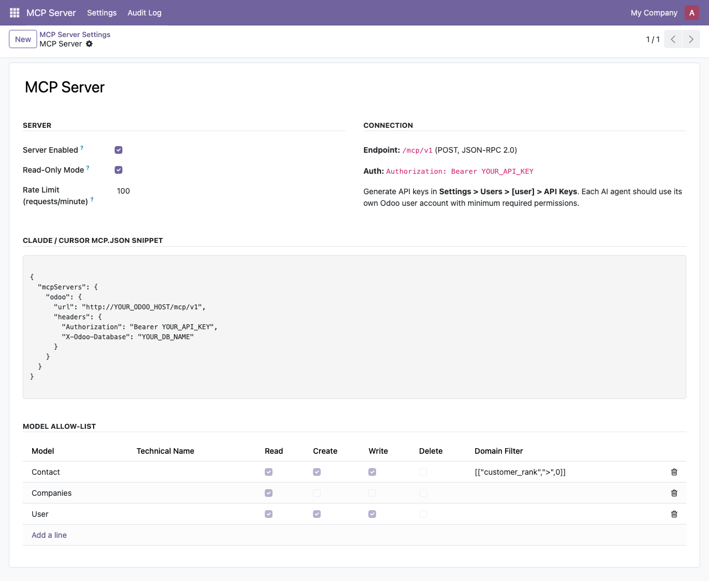Toggle Create permission for User

(x=317, y=514)
